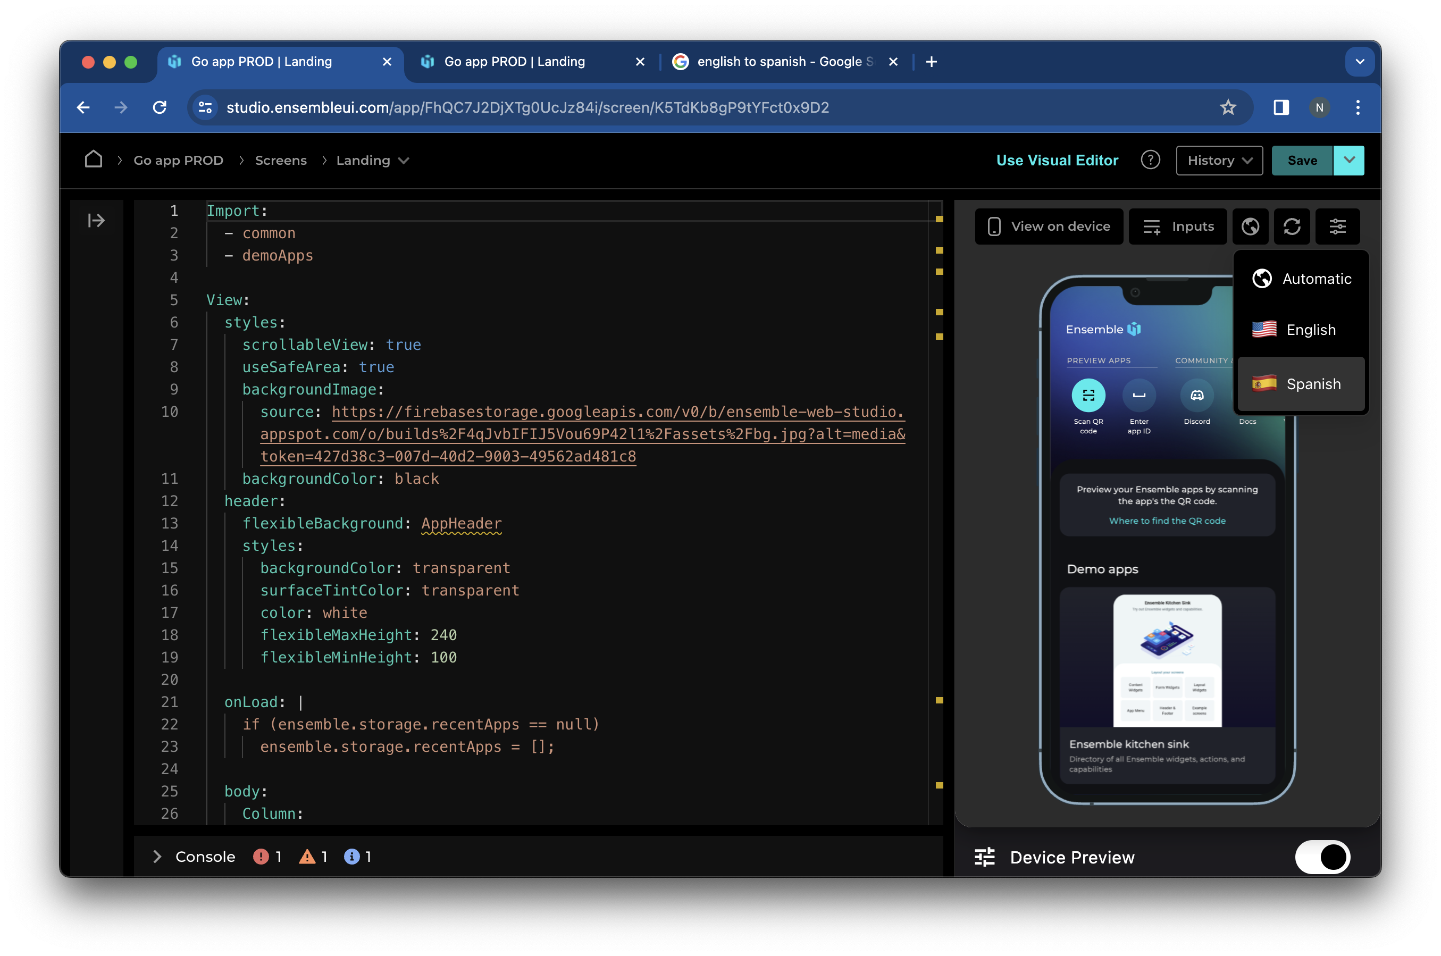Expand the Console panel
This screenshot has height=956, width=1441.
click(x=157, y=857)
